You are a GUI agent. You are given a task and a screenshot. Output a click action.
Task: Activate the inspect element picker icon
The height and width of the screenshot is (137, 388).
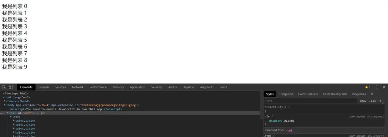(4, 87)
